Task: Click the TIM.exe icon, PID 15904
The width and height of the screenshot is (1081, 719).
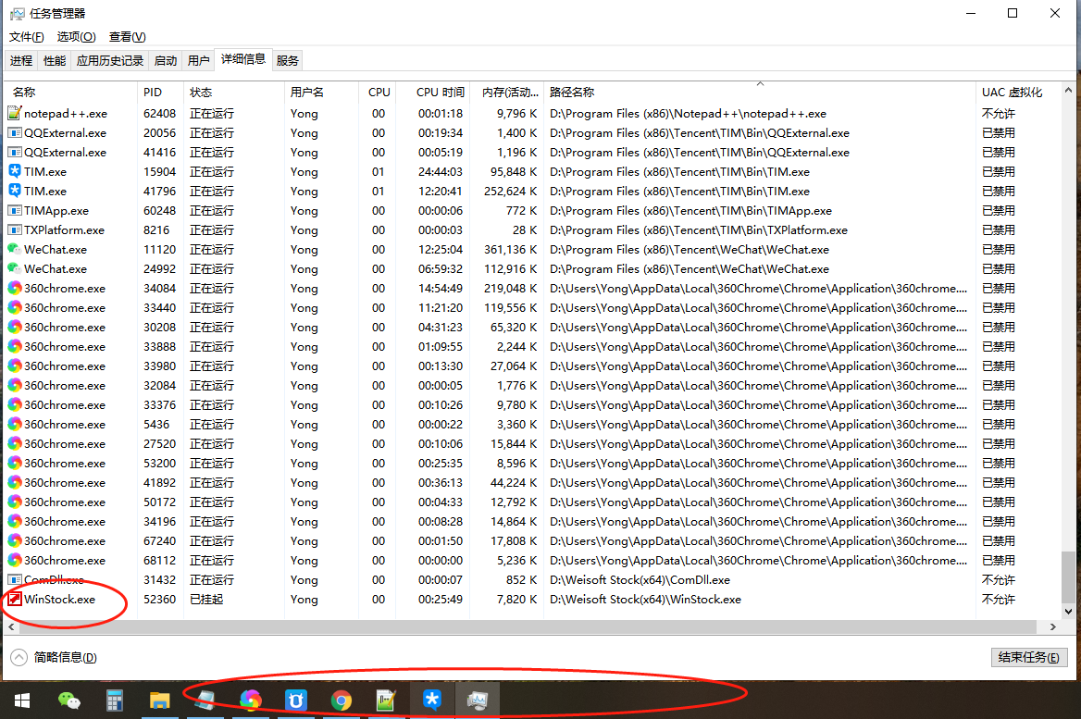Action: [x=15, y=171]
